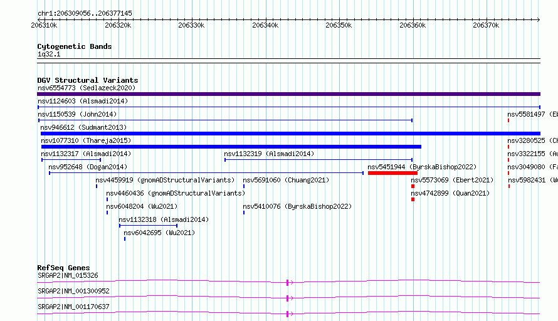Click the 206340k ruler position

click(265, 25)
